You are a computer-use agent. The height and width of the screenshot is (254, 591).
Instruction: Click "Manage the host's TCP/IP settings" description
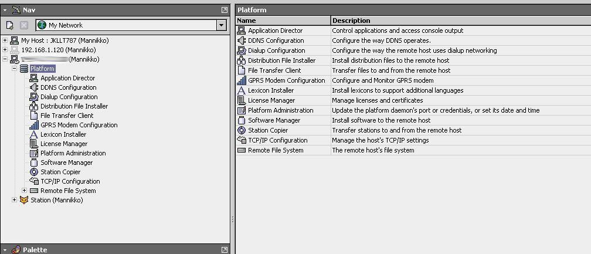pyautogui.click(x=381, y=140)
